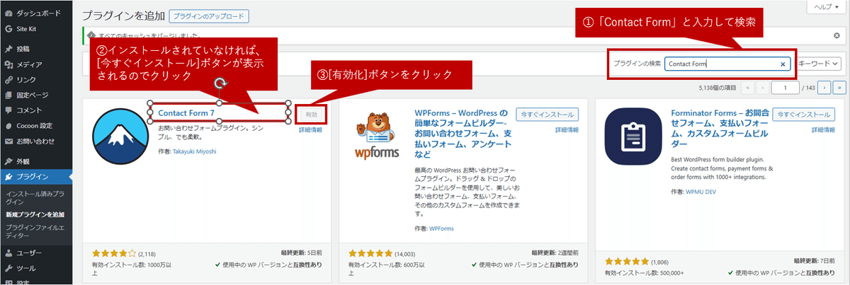850x285 pixels.
Task: Open the リンク sidebar item
Action: [x=26, y=79]
